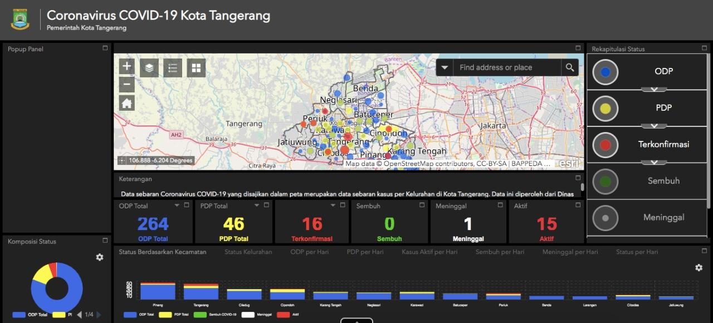Open the search source dropdown arrow
The width and height of the screenshot is (713, 323).
[445, 67]
